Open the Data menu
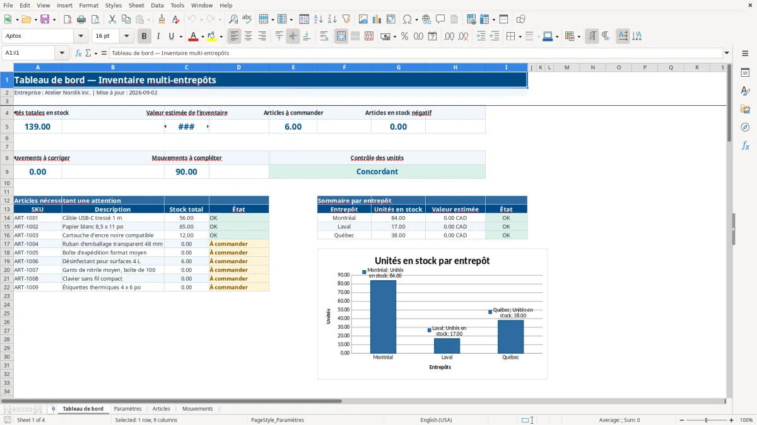Viewport: 757px width, 425px height. [157, 5]
